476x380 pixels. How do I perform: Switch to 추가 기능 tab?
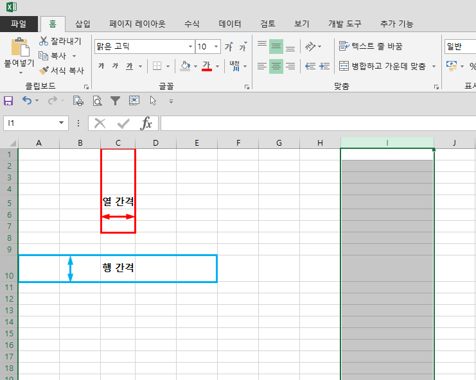(x=397, y=24)
